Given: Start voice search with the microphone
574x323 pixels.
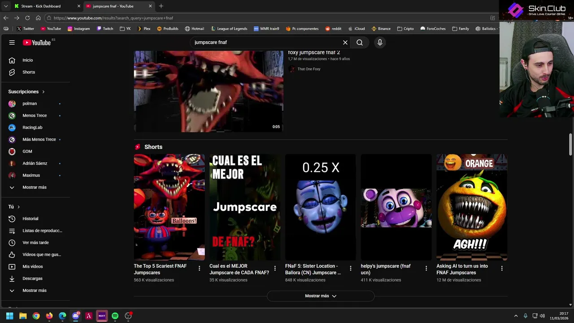Looking at the screenshot, I should (380, 43).
